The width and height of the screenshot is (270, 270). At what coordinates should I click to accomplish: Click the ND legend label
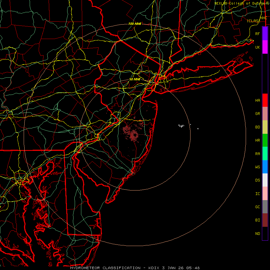pyautogui.click(x=258, y=234)
